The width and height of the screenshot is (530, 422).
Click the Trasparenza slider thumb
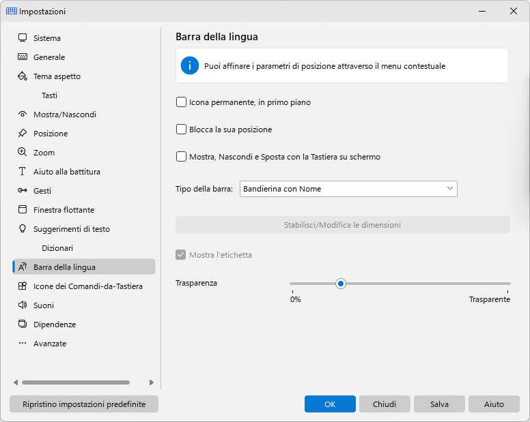341,284
